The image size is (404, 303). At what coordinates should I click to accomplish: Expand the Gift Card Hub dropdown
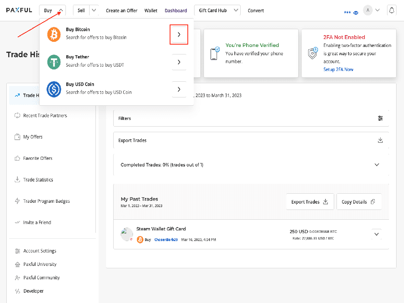[x=236, y=11]
